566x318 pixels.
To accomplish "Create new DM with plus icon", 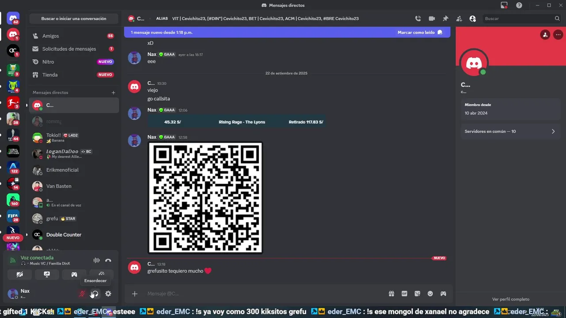I will coord(113,92).
